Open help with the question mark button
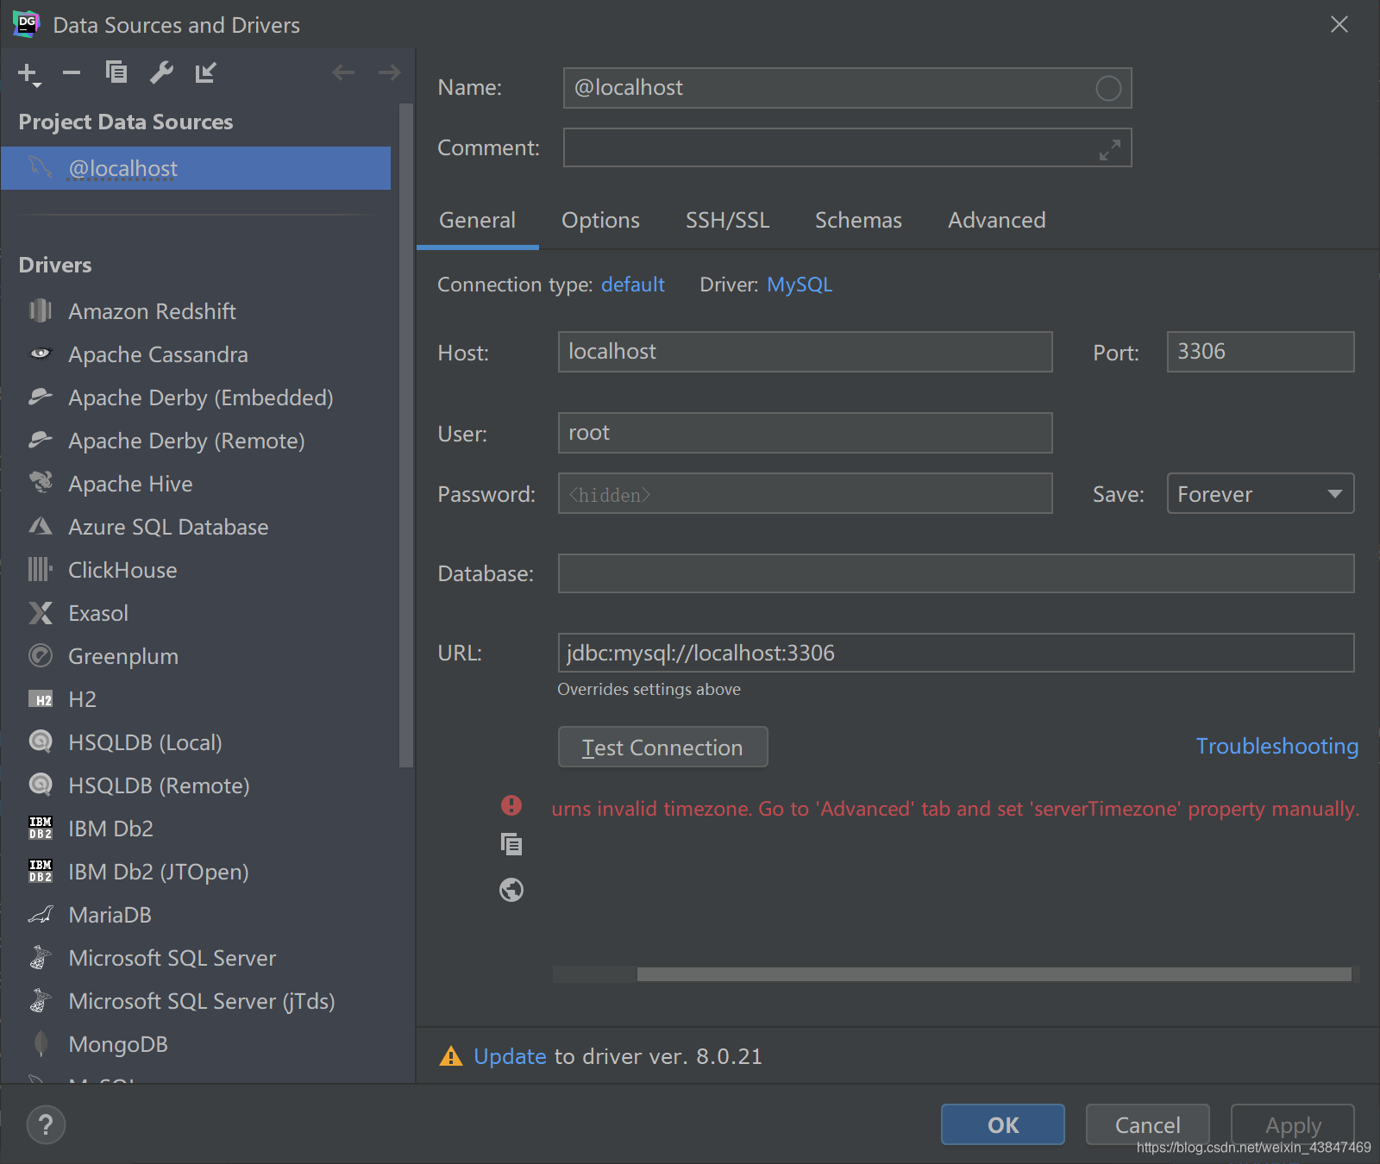Viewport: 1380px width, 1164px height. pyautogui.click(x=46, y=1124)
